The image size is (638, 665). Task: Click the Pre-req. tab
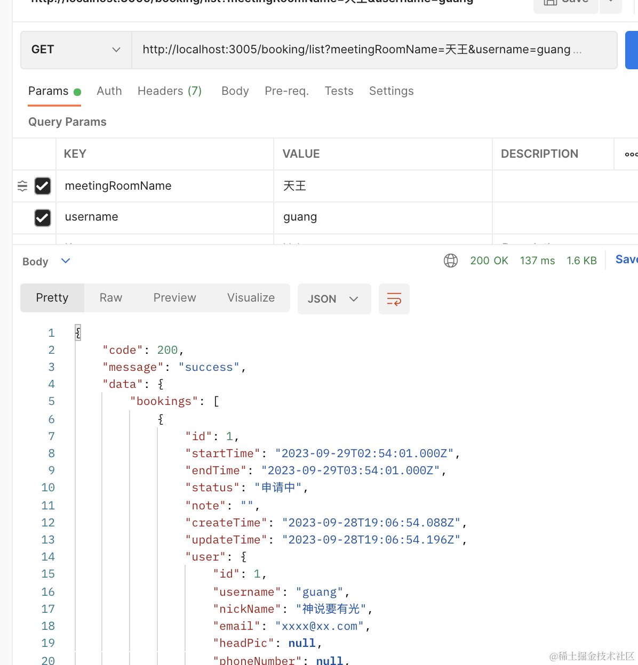(x=286, y=91)
